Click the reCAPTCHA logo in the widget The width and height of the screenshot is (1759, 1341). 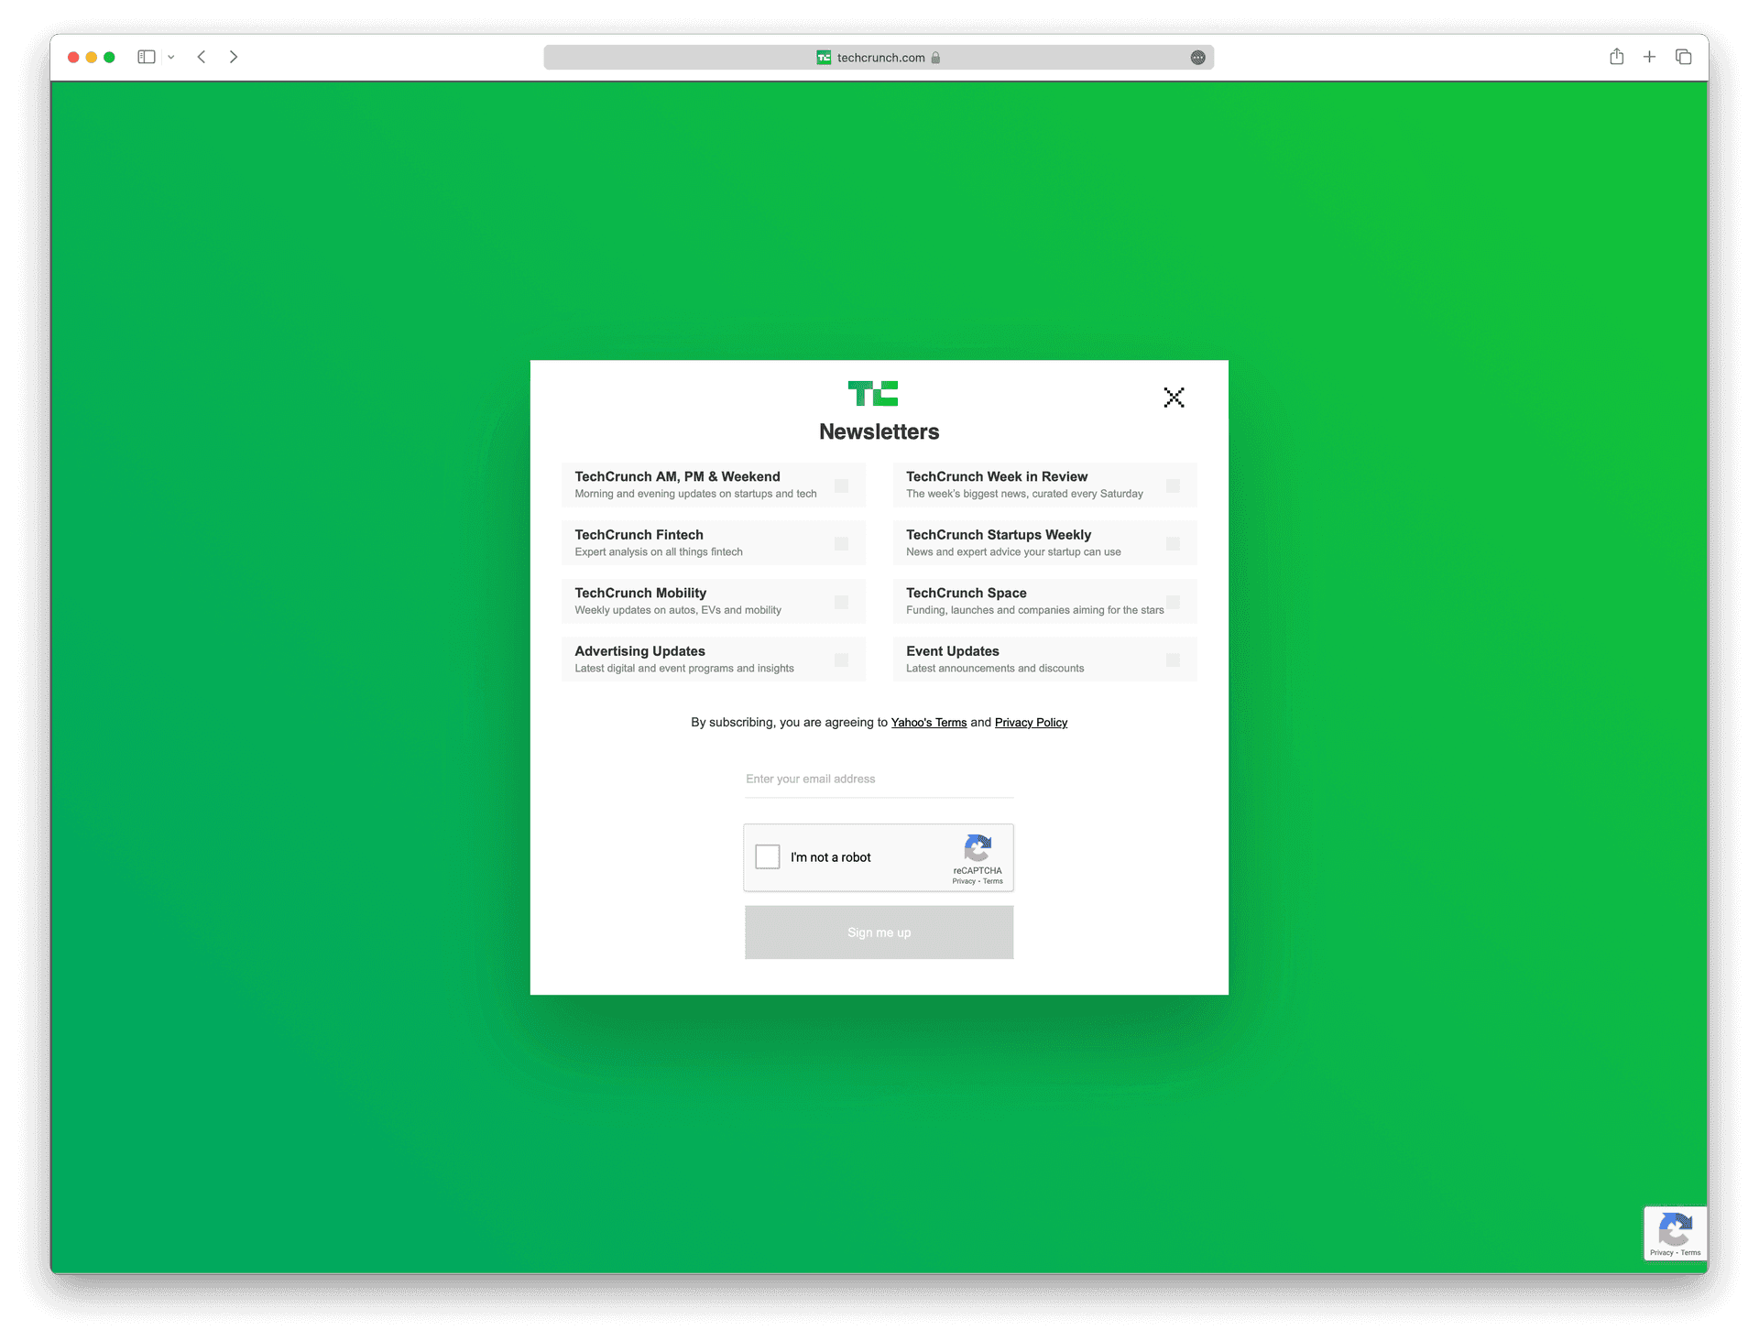tap(978, 848)
